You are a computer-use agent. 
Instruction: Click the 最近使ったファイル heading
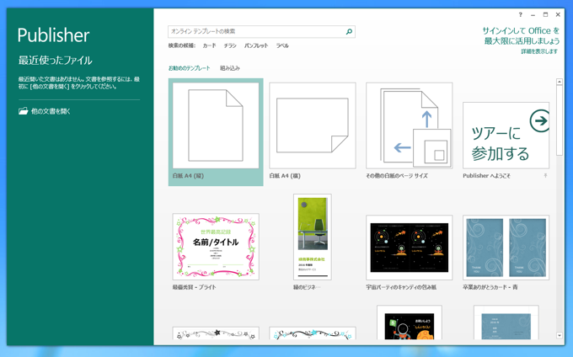[55, 61]
